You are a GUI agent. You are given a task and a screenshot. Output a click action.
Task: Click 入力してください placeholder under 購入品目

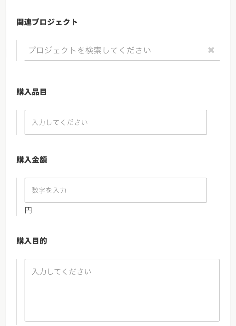(x=60, y=122)
